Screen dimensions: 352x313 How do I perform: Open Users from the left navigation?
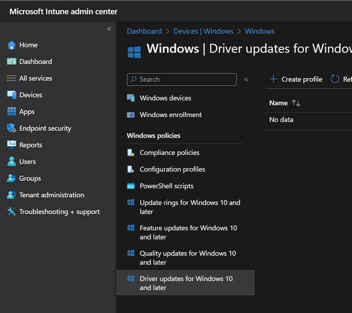(x=27, y=162)
